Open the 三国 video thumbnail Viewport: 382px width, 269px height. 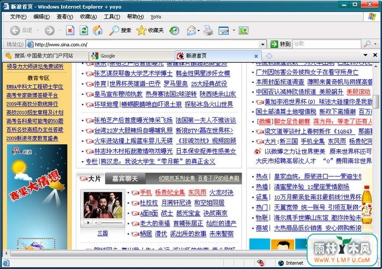coord(103,205)
